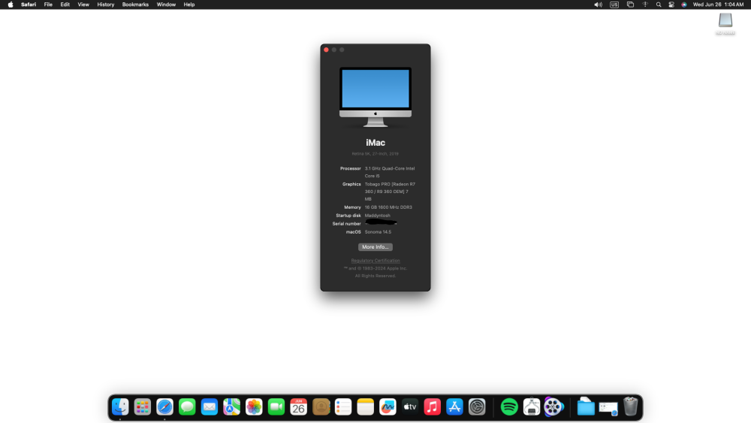Open Control Center in the menu bar
Screen dimensions: 751x423
(671, 5)
